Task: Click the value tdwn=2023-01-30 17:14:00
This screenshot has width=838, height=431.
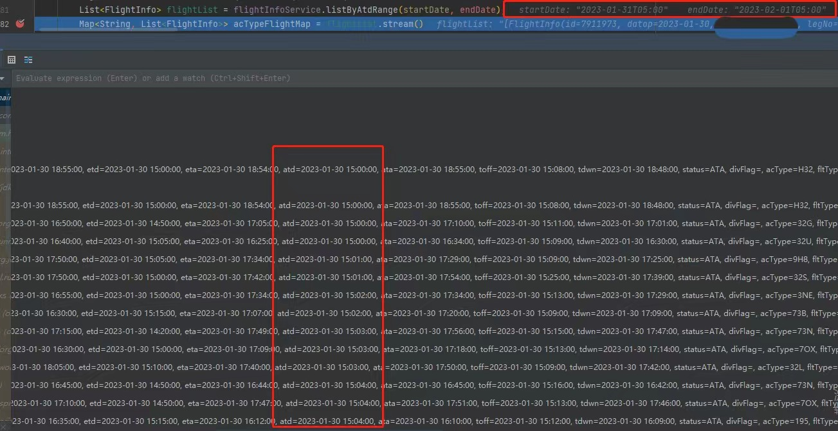Action: tap(625, 349)
